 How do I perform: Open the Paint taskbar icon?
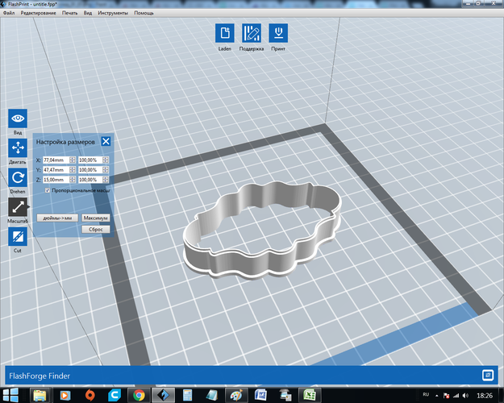click(x=236, y=395)
